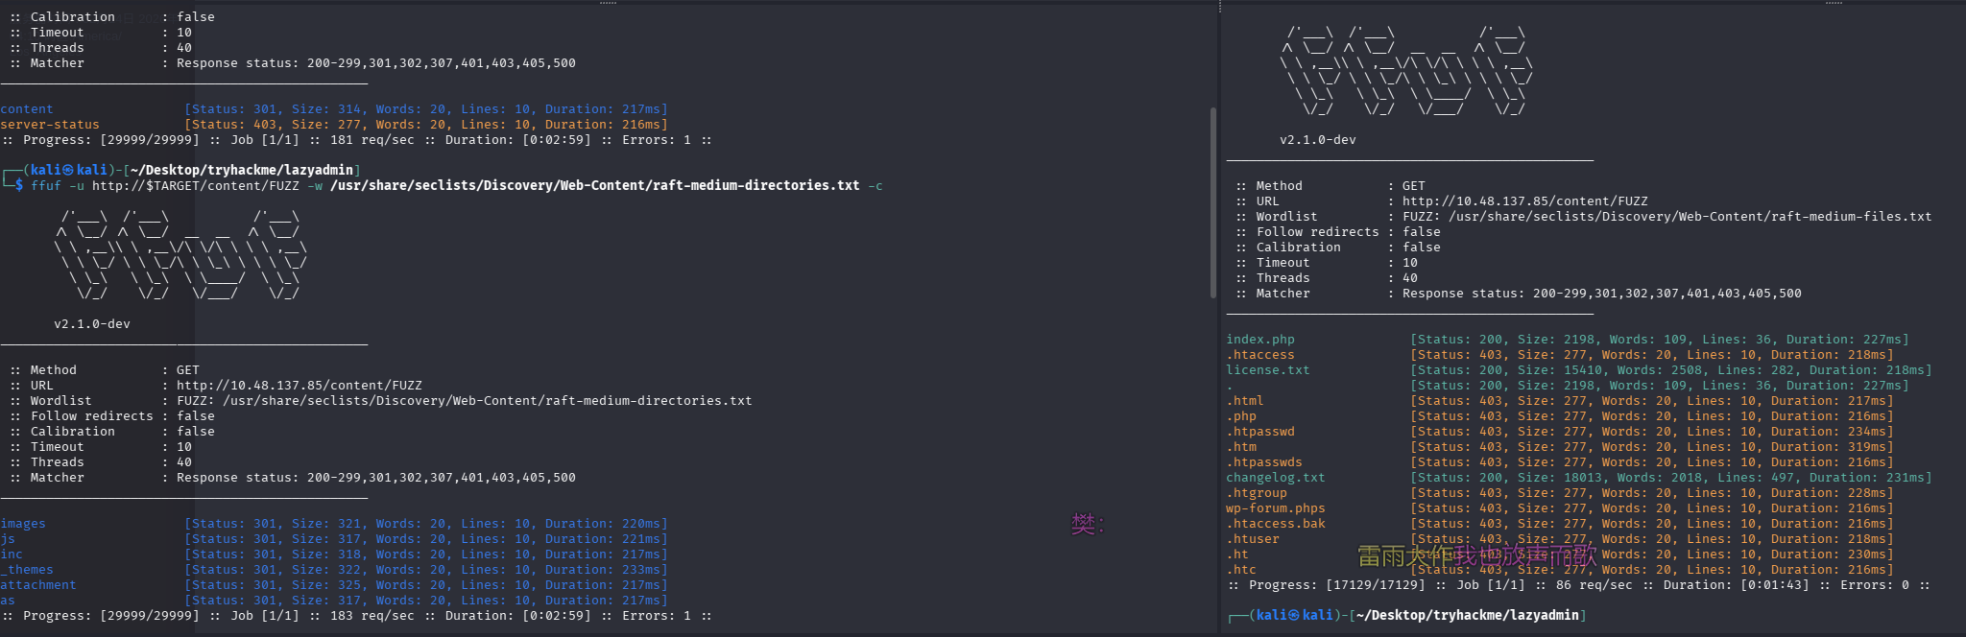1966x637 pixels.
Task: Click the purple 樊: overlay text
Action: 1088,524
